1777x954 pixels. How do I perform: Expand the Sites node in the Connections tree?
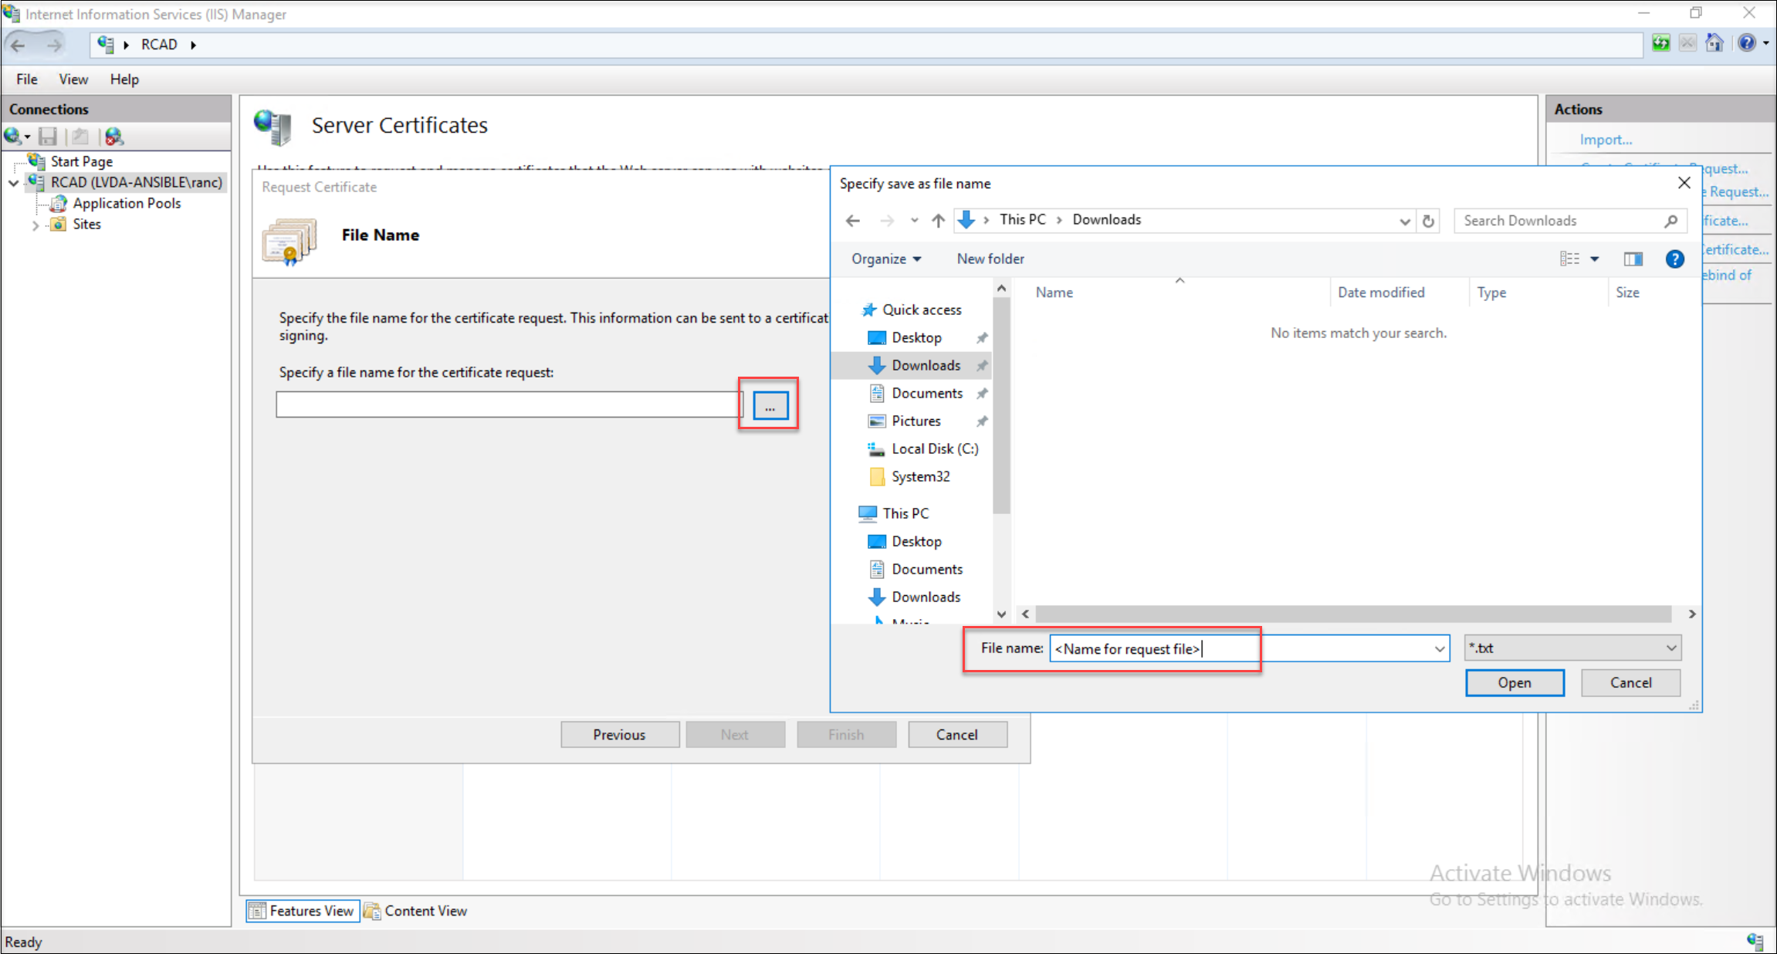(x=36, y=225)
